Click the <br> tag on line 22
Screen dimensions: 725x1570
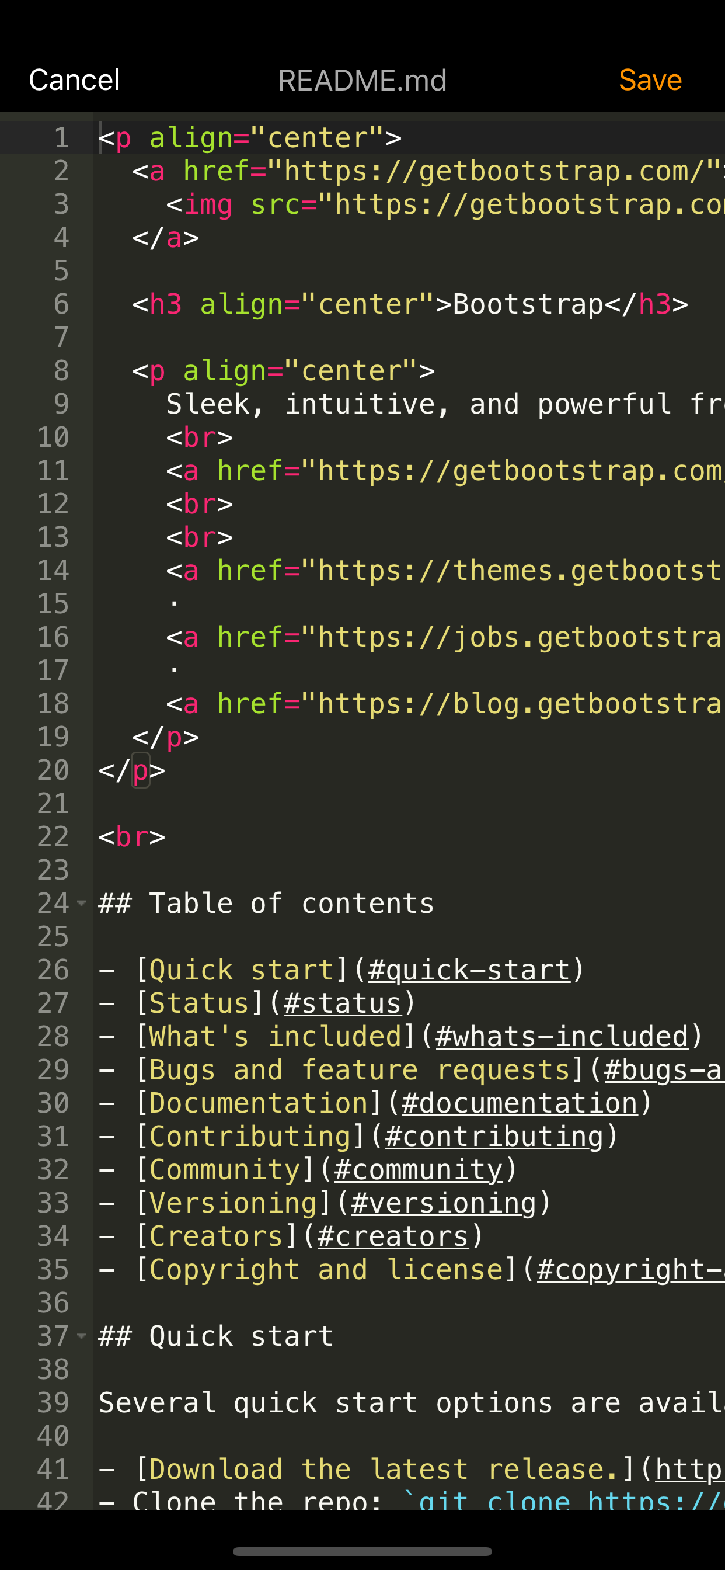(x=131, y=837)
